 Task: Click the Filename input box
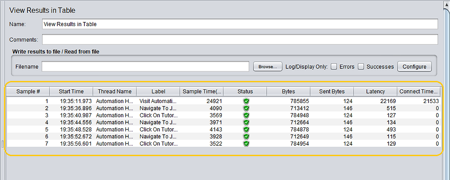[x=146, y=66]
